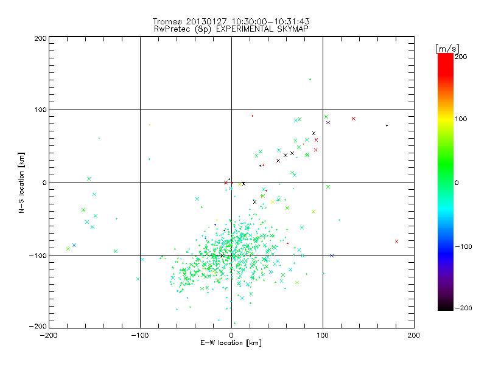The image size is (487, 365).
Task: Click the E-W axis tick label "200"
Action: 414,336
